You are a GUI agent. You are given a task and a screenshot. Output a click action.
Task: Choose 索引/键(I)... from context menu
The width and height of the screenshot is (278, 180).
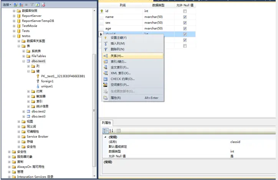[132, 62]
